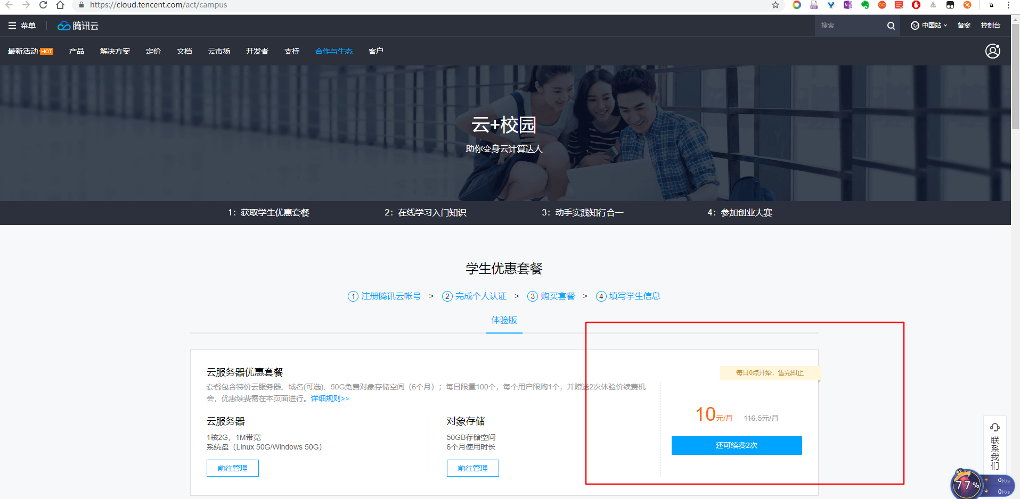Click the 每日0点开始, 售完即止 notice tag
Image resolution: width=1020 pixels, height=499 pixels.
pyautogui.click(x=770, y=373)
